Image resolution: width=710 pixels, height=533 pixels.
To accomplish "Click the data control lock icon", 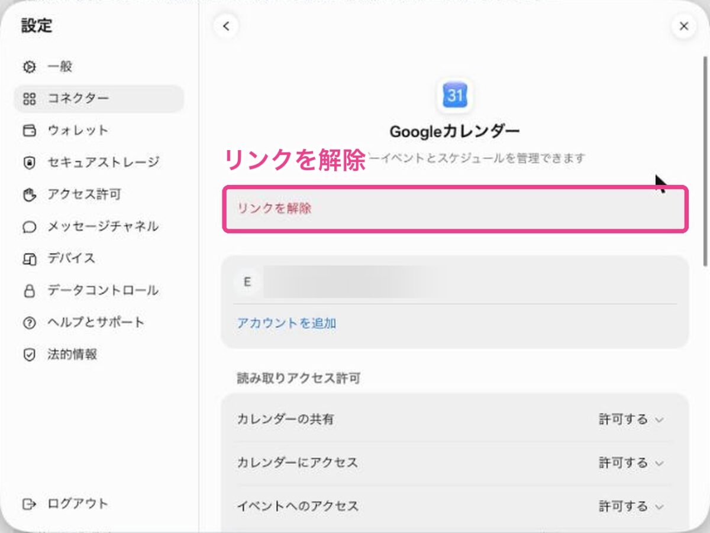I will [x=29, y=291].
